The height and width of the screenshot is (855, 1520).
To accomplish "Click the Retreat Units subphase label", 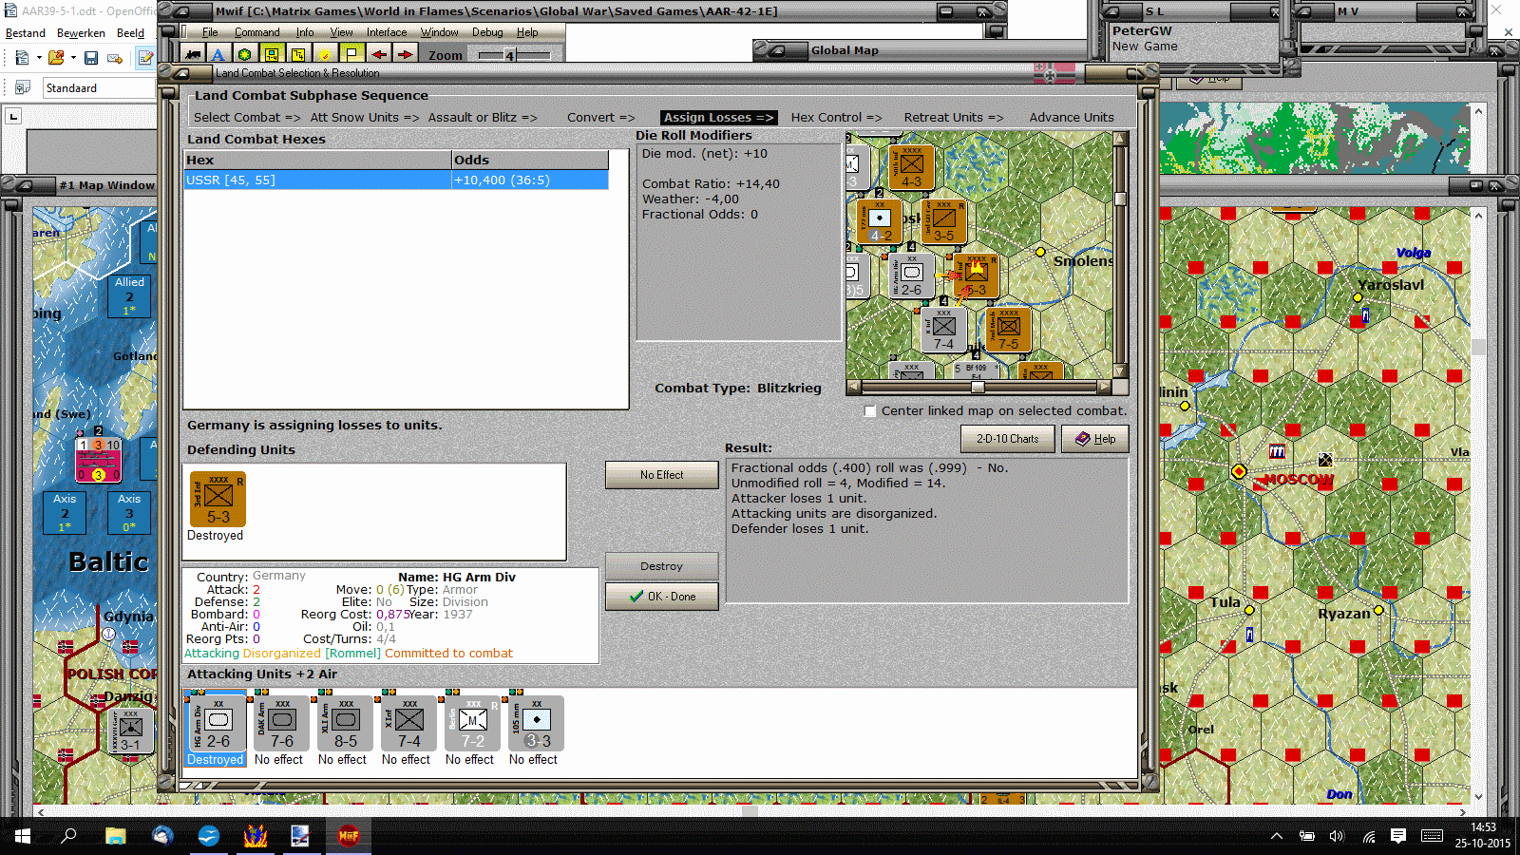I will pos(954,118).
